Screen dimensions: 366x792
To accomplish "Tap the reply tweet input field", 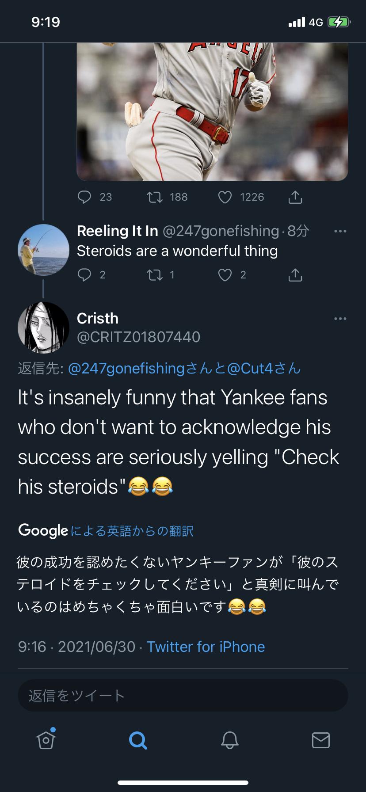I will click(183, 695).
